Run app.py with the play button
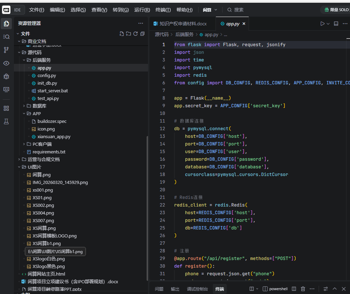This screenshot has height=294, width=350. [322, 24]
